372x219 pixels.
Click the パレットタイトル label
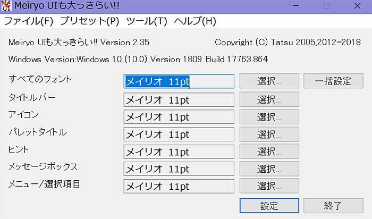pyautogui.click(x=38, y=132)
